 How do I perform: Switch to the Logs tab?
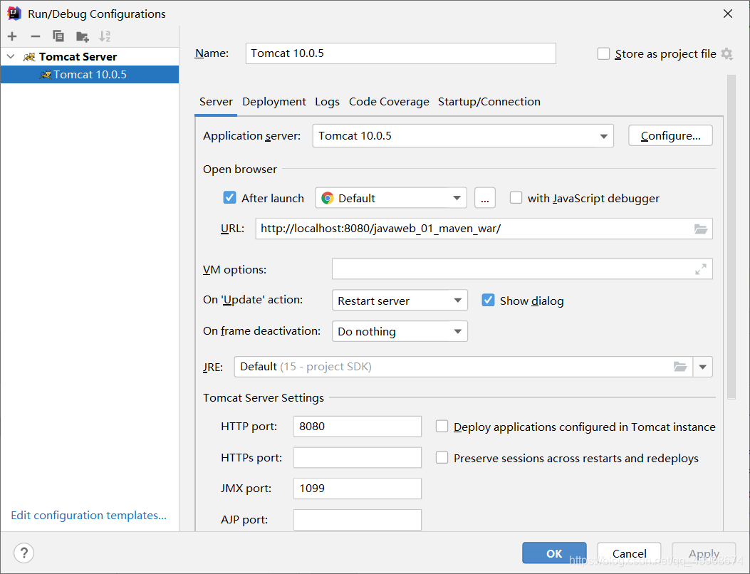[327, 102]
